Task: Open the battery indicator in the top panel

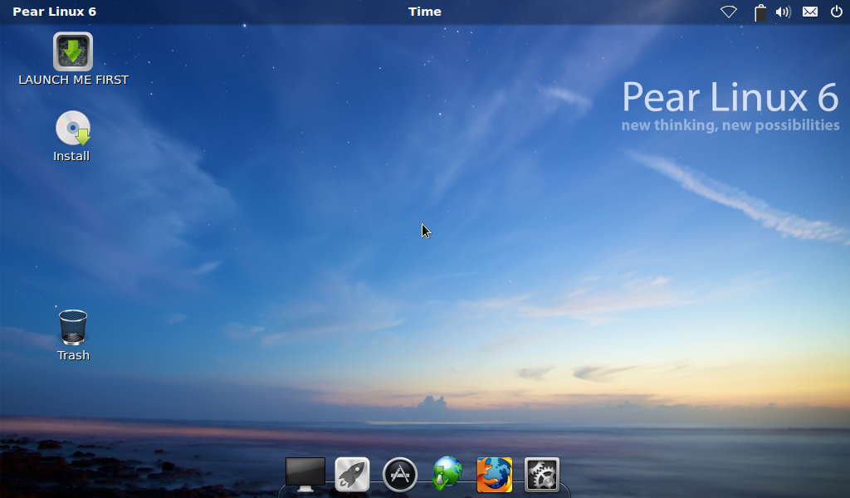Action: point(760,12)
